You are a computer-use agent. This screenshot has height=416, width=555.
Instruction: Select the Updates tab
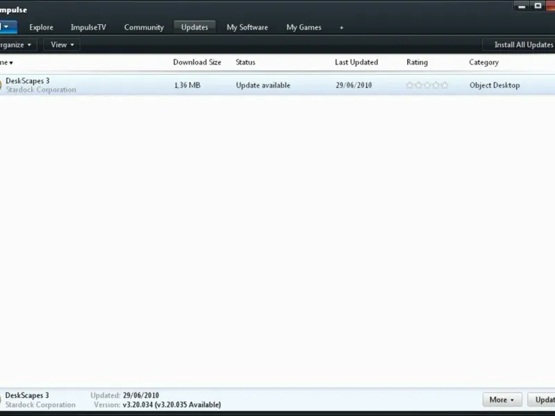point(194,27)
